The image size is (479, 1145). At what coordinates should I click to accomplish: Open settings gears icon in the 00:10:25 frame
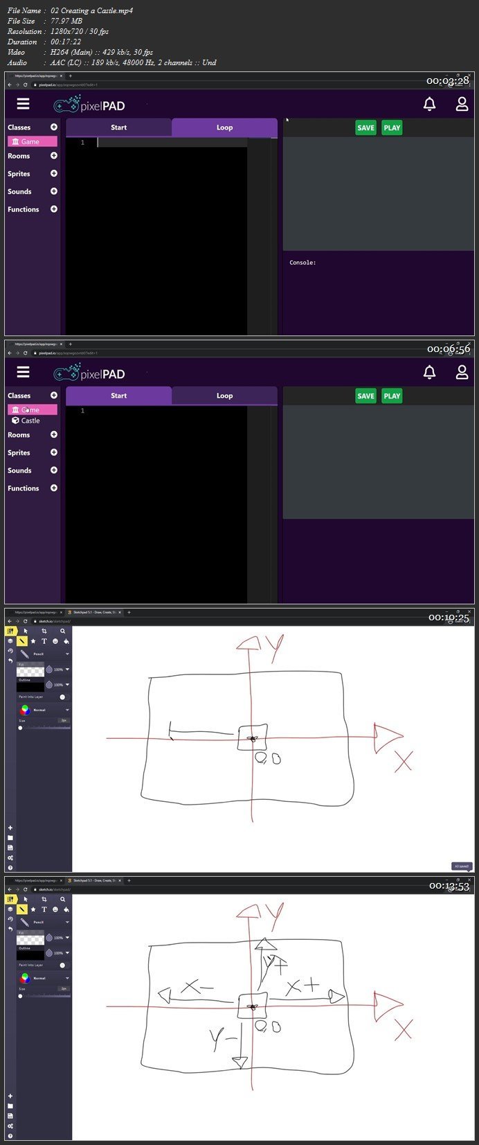(x=10, y=858)
